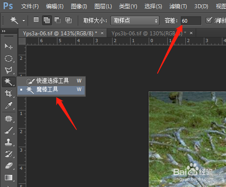The height and width of the screenshot is (187, 226).
Task: Select the Patch healing tool
Action: (9, 119)
